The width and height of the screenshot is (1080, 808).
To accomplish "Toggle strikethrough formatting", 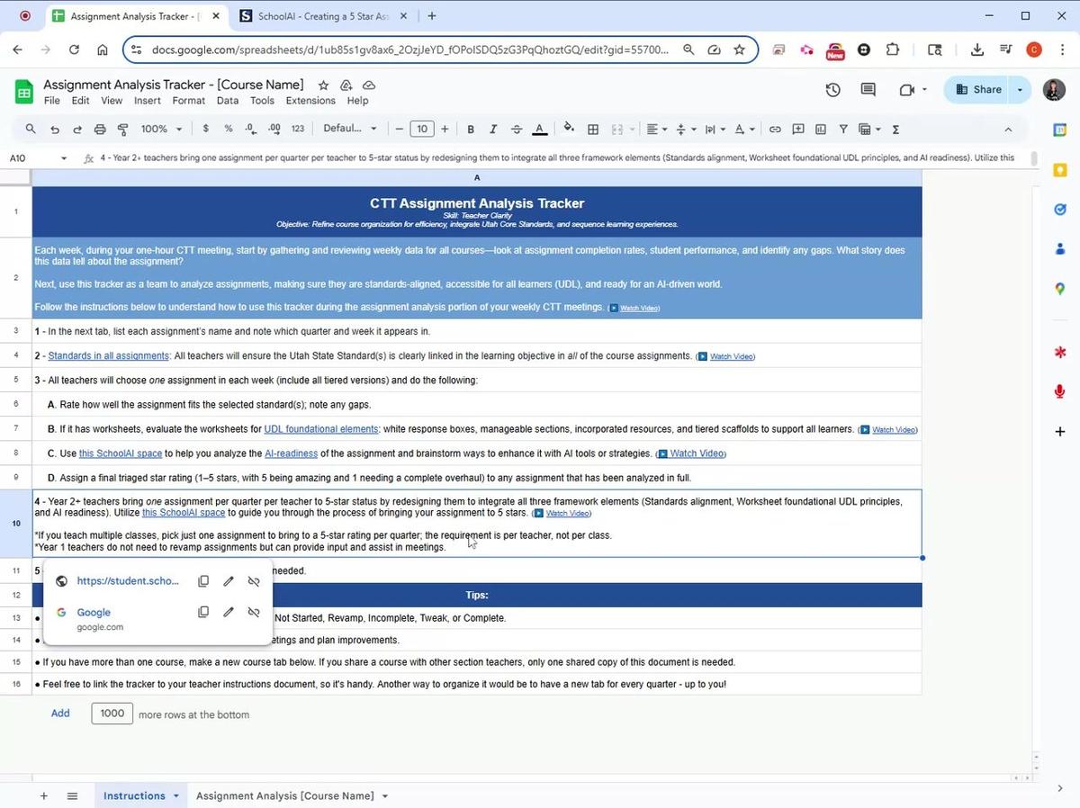I will [x=517, y=130].
